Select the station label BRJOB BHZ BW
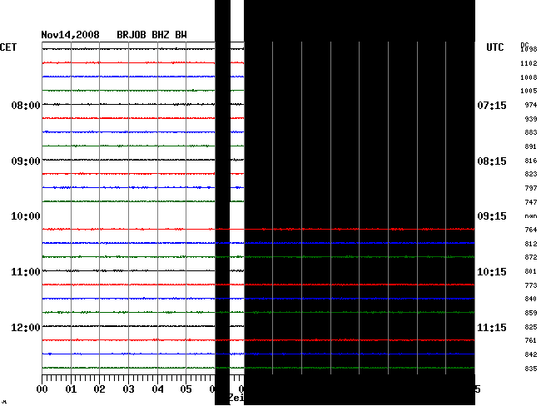This screenshot has width=541, height=411. (x=151, y=35)
